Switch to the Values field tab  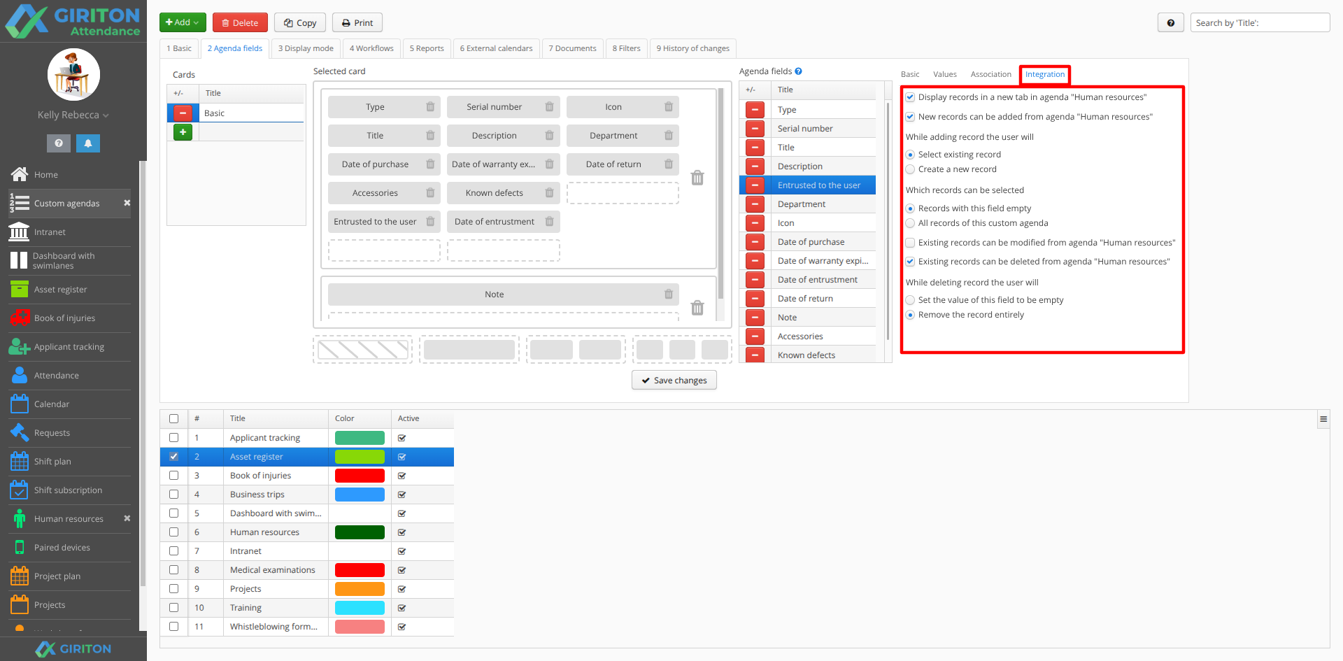(945, 74)
